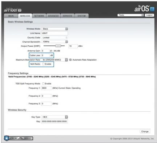
Task: Open the MAIN tab
Action: point(11,16)
